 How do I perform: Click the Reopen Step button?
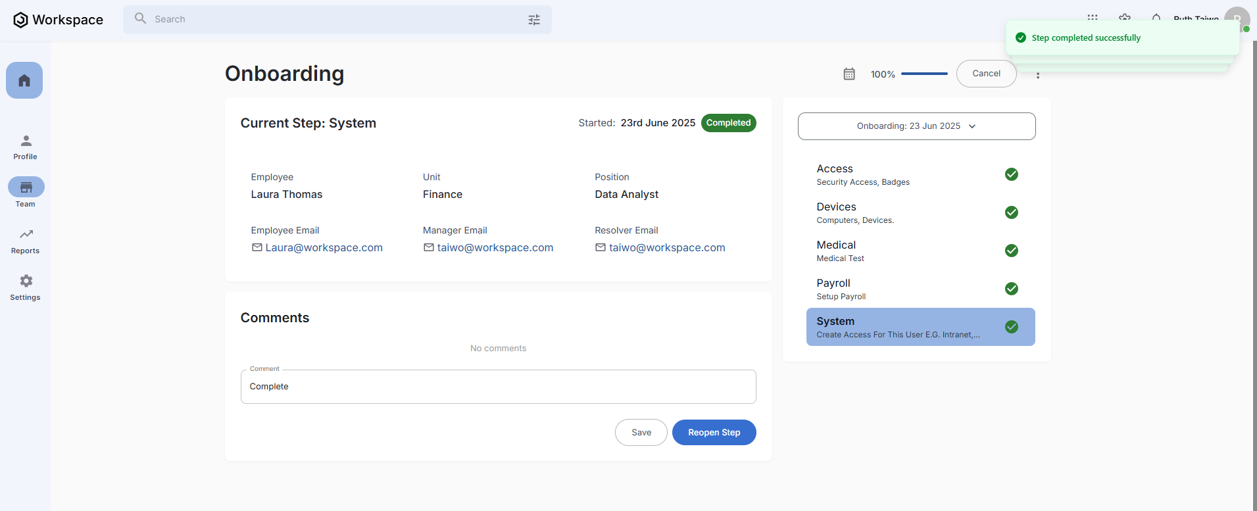[x=714, y=433]
